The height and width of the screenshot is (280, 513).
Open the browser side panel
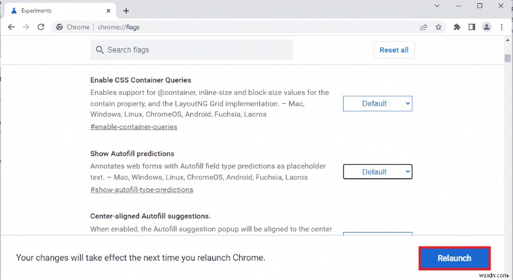point(471,27)
